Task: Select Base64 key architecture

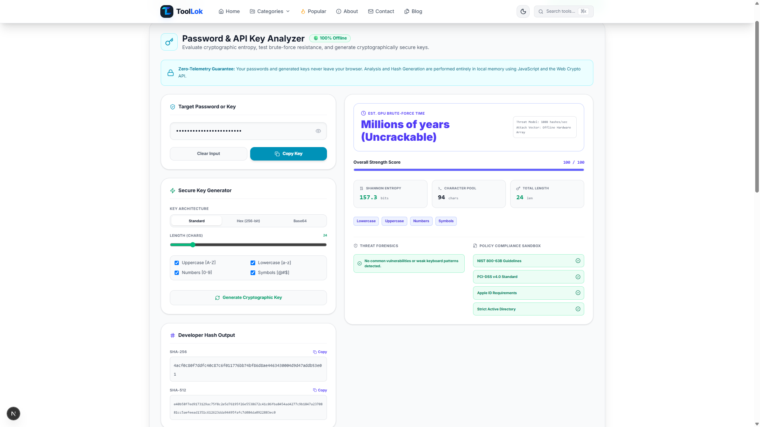Action: pyautogui.click(x=300, y=221)
